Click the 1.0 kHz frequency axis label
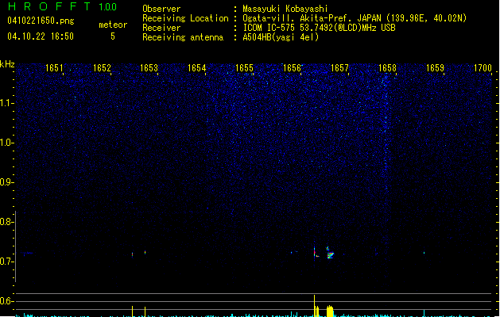 click(x=6, y=143)
